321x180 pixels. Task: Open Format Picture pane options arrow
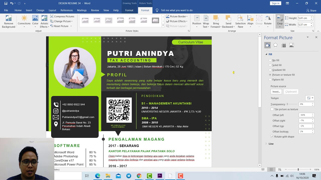click(x=308, y=37)
